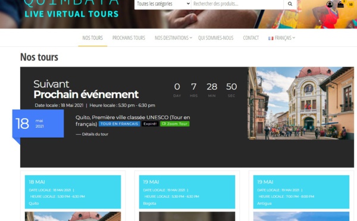Image resolution: width=357 pixels, height=221 pixels.
Task: Click the Antigua card thumbnail image
Action: tap(301, 216)
